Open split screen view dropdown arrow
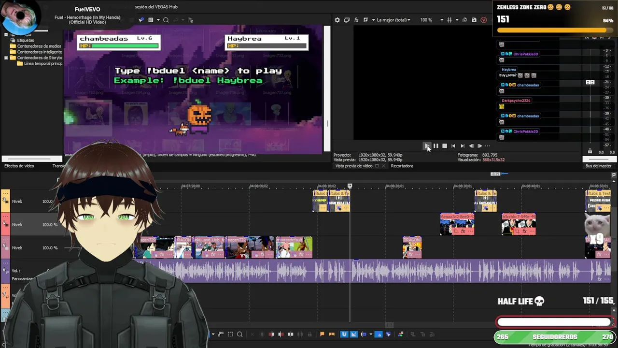This screenshot has width=618, height=348. click(x=373, y=20)
